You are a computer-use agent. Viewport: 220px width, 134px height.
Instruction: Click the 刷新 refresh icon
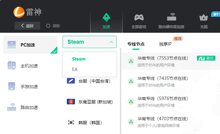(x=48, y=26)
